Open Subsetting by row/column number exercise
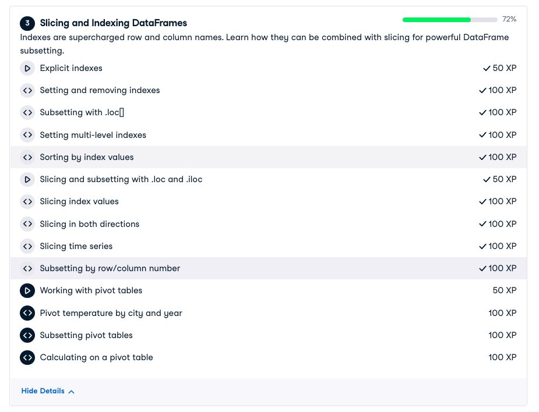539x412 pixels. coord(110,268)
